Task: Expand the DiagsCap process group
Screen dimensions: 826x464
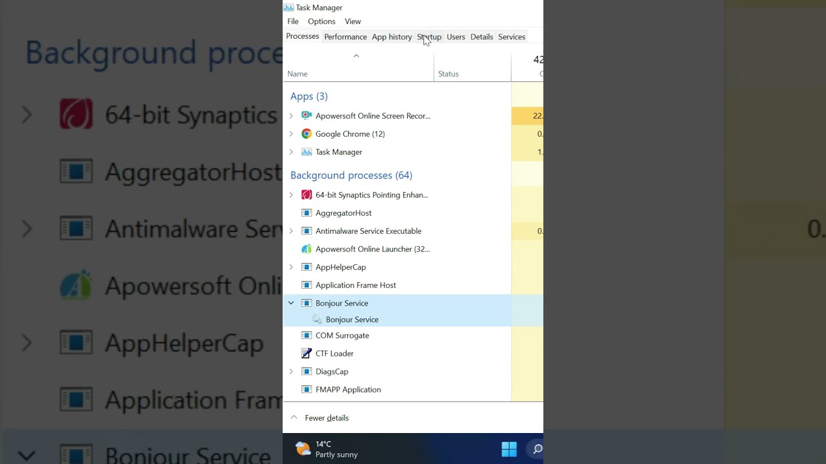Action: pos(291,371)
